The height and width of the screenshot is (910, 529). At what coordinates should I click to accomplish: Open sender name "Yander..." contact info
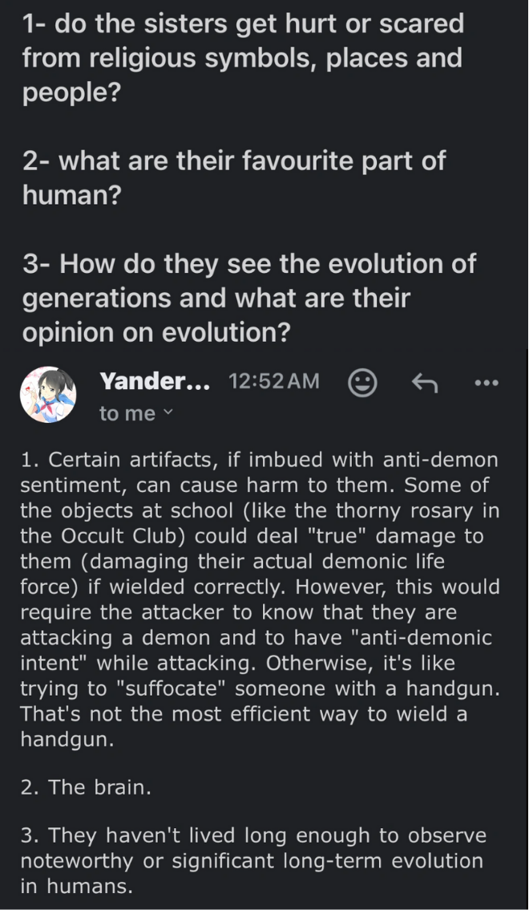155,382
